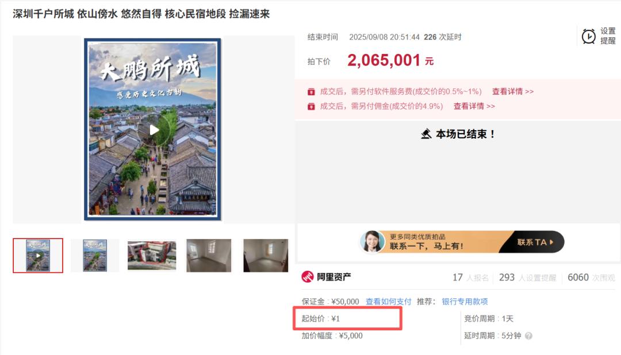
Task: Open the 银行专用款项 link
Action: coord(465,302)
